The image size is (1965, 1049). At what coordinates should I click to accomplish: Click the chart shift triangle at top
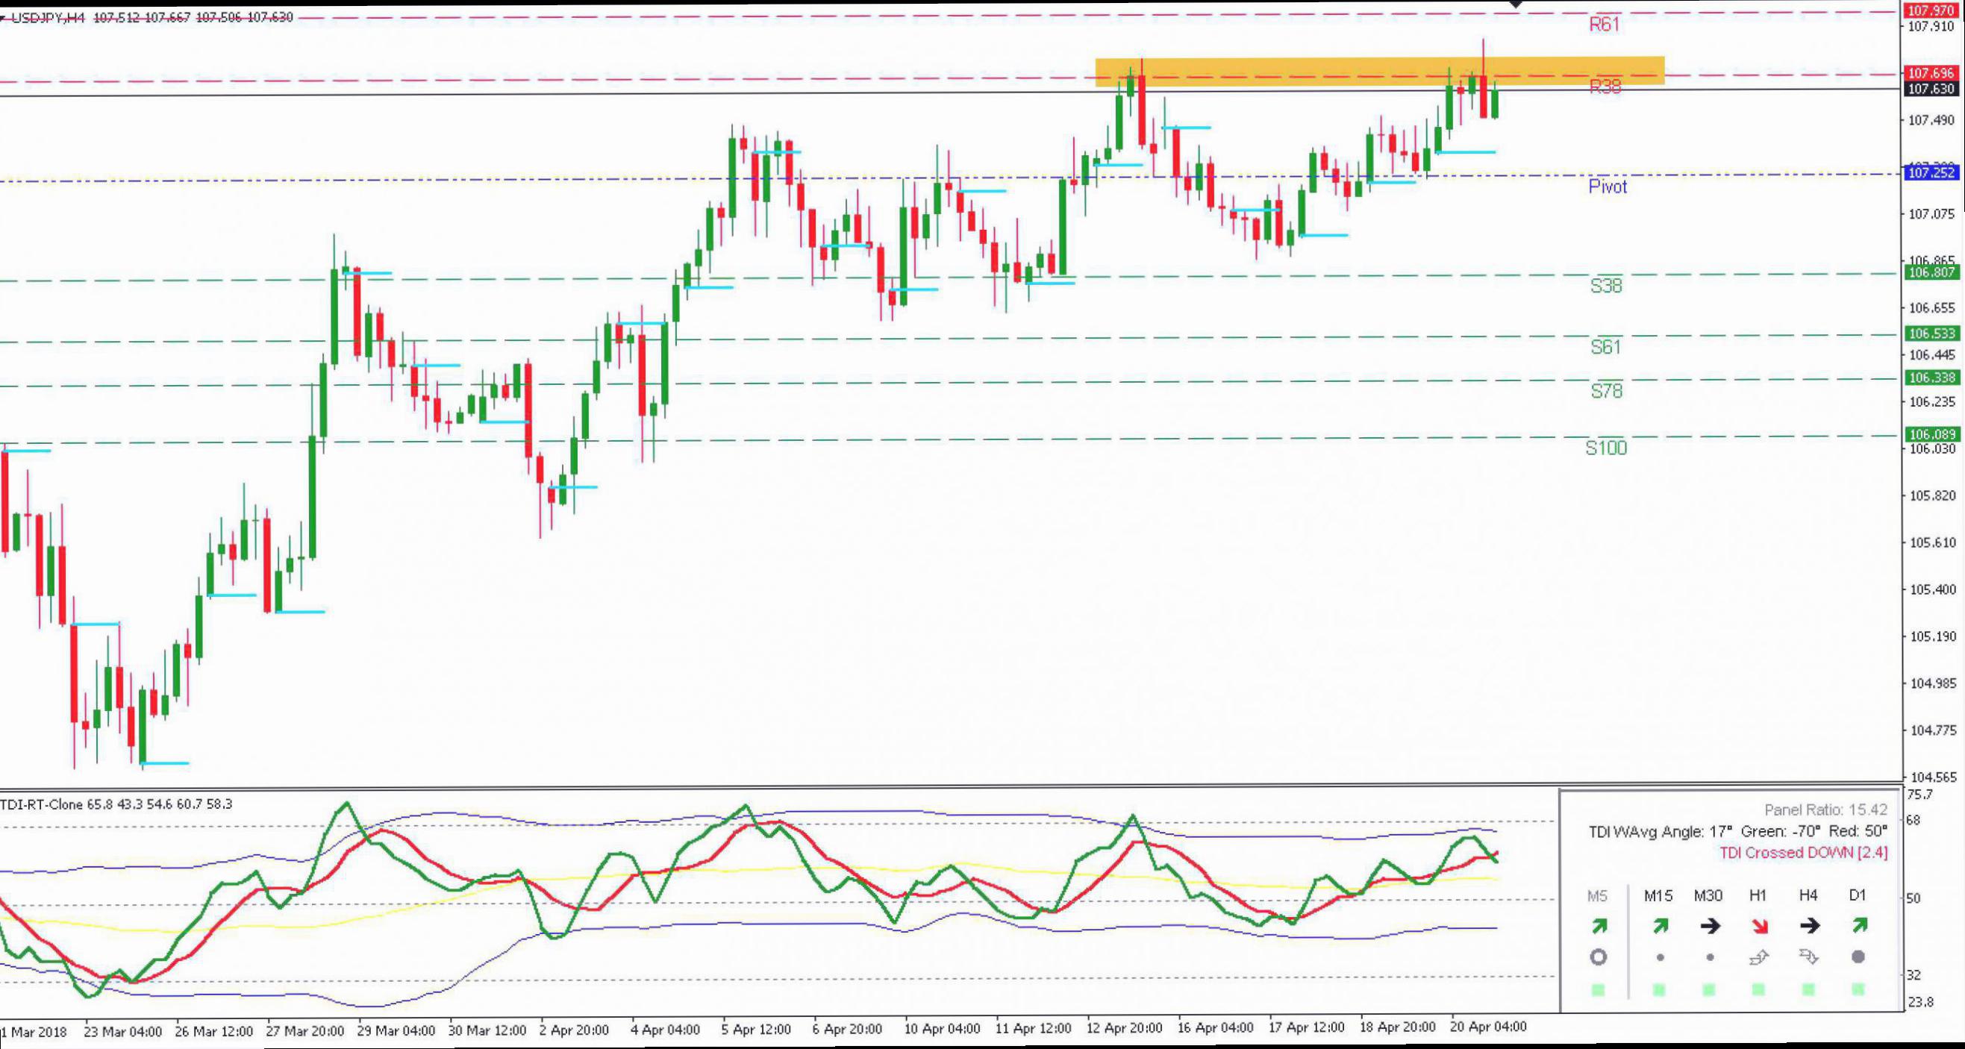pos(1516,4)
